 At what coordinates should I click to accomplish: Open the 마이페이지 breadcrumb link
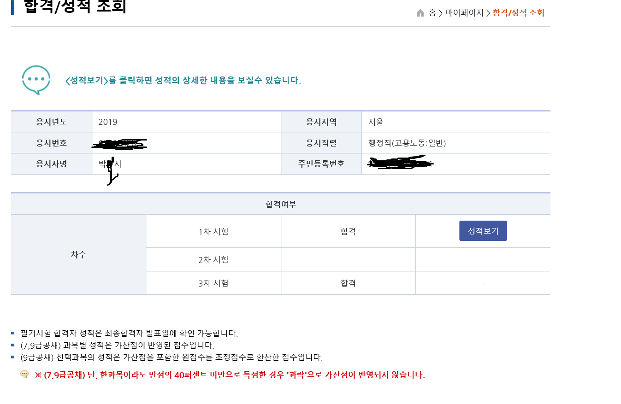coord(464,13)
